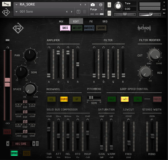This screenshot has height=160, width=168.
Task: Click the R button beside preset name
Action: pos(37,144)
